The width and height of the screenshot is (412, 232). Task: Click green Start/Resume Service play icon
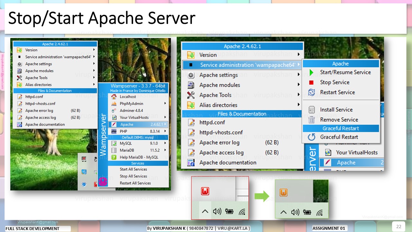click(311, 72)
